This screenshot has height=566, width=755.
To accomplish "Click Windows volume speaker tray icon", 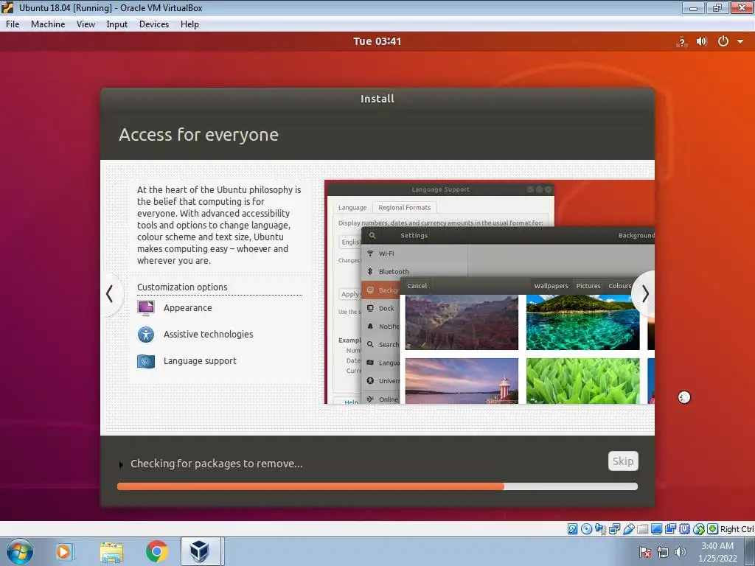I will [680, 552].
